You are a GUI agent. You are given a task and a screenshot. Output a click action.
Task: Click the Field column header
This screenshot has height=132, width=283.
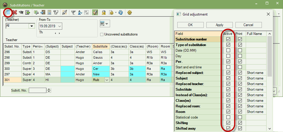tap(198, 34)
